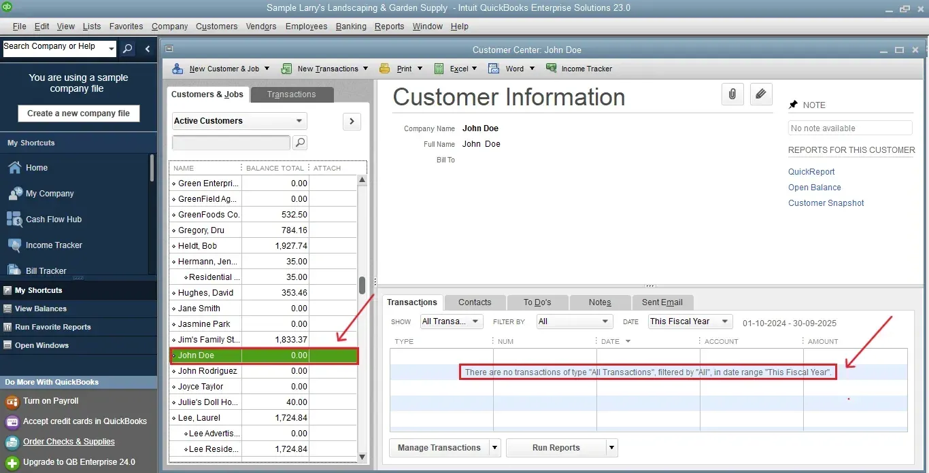Open QuickReport link
929x473 pixels.
click(x=811, y=172)
